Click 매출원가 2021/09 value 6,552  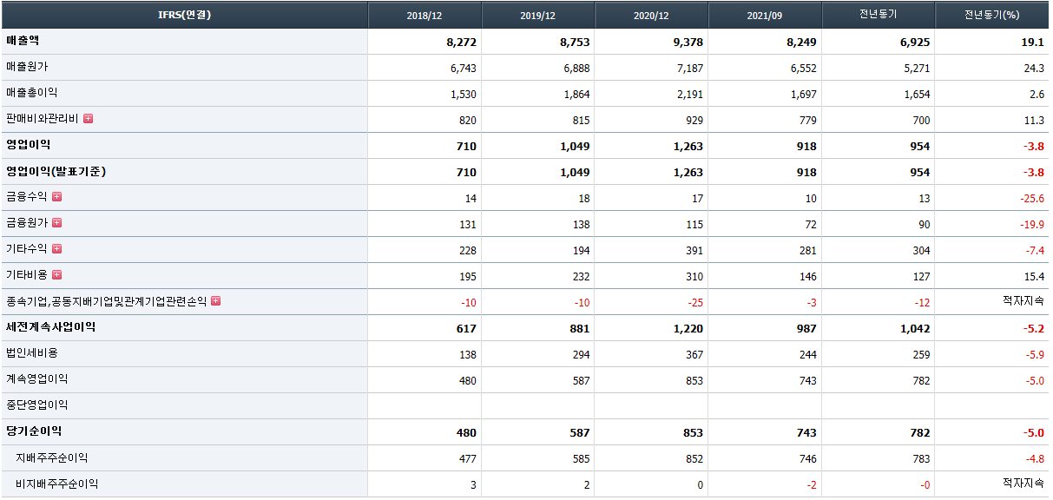click(x=802, y=68)
